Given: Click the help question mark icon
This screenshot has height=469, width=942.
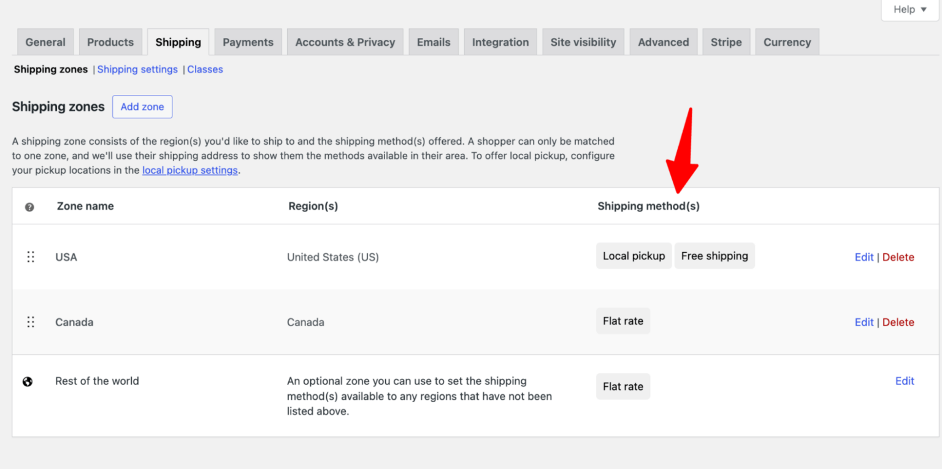Looking at the screenshot, I should (29, 207).
